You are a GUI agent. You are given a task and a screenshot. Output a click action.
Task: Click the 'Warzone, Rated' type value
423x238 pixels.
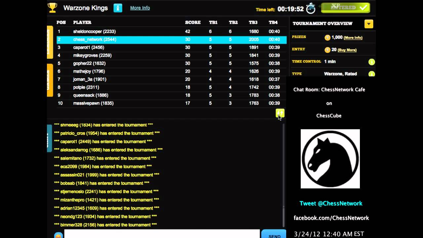[340, 74]
